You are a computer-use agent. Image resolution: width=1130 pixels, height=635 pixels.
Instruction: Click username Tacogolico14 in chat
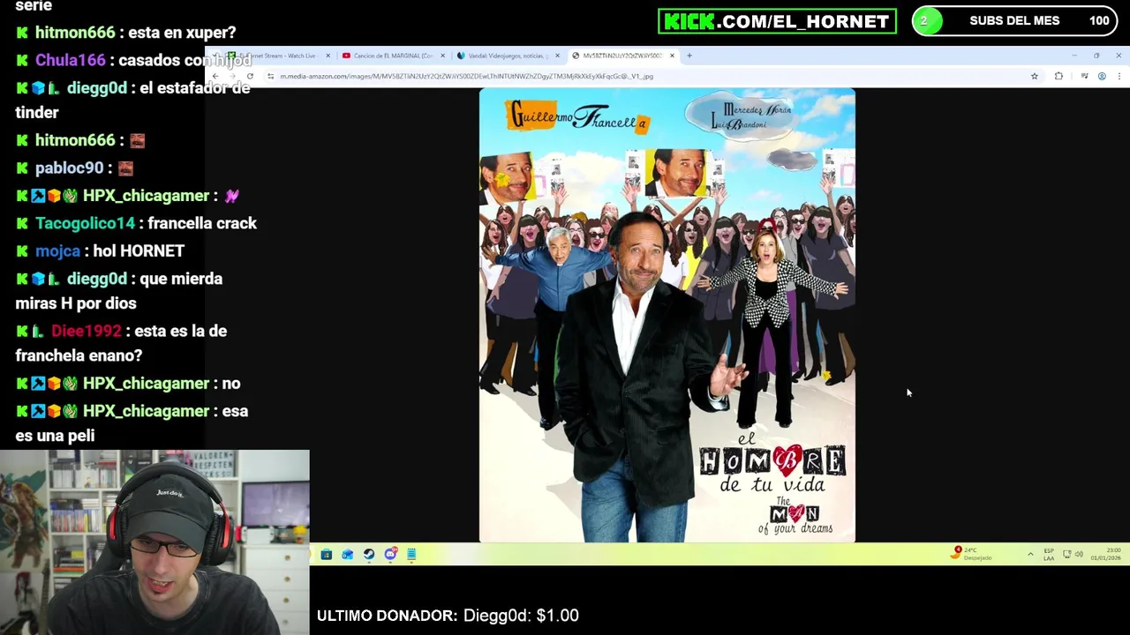(86, 223)
